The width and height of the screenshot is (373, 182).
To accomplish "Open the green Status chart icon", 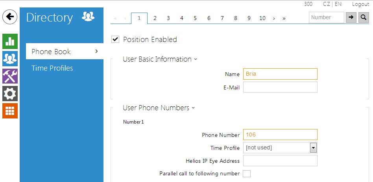I will click(10, 41).
